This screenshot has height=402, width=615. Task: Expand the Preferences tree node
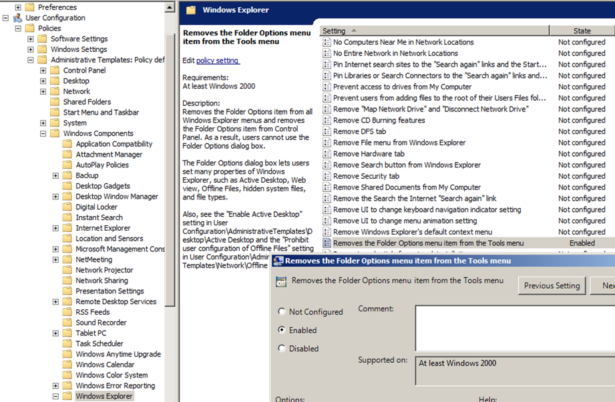(x=18, y=7)
